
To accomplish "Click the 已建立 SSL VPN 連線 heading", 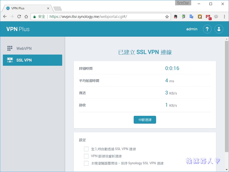I will coord(145,52).
